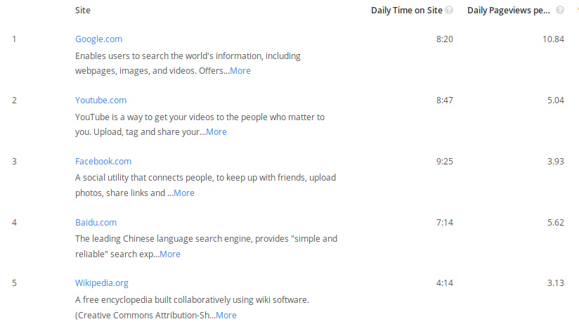
Task: Expand Facebook description with More link
Action: [x=184, y=193]
